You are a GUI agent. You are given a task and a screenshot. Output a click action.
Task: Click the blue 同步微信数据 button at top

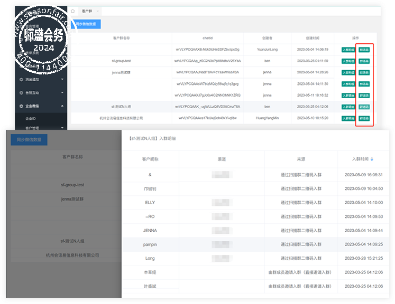pos(86,24)
